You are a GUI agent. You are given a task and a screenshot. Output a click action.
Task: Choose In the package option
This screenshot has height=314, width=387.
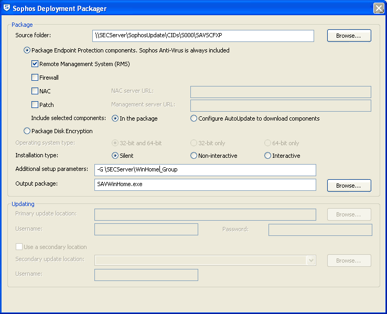click(115, 118)
